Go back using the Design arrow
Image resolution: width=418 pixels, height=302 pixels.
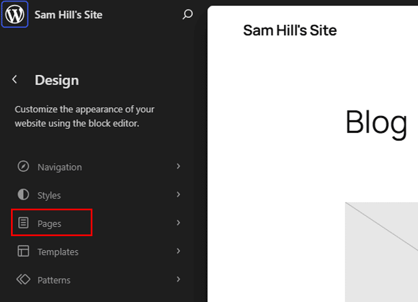point(15,80)
